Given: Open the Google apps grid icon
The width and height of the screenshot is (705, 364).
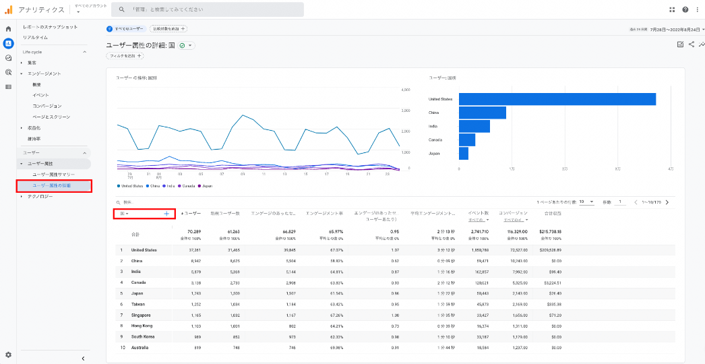Looking at the screenshot, I should (x=672, y=9).
